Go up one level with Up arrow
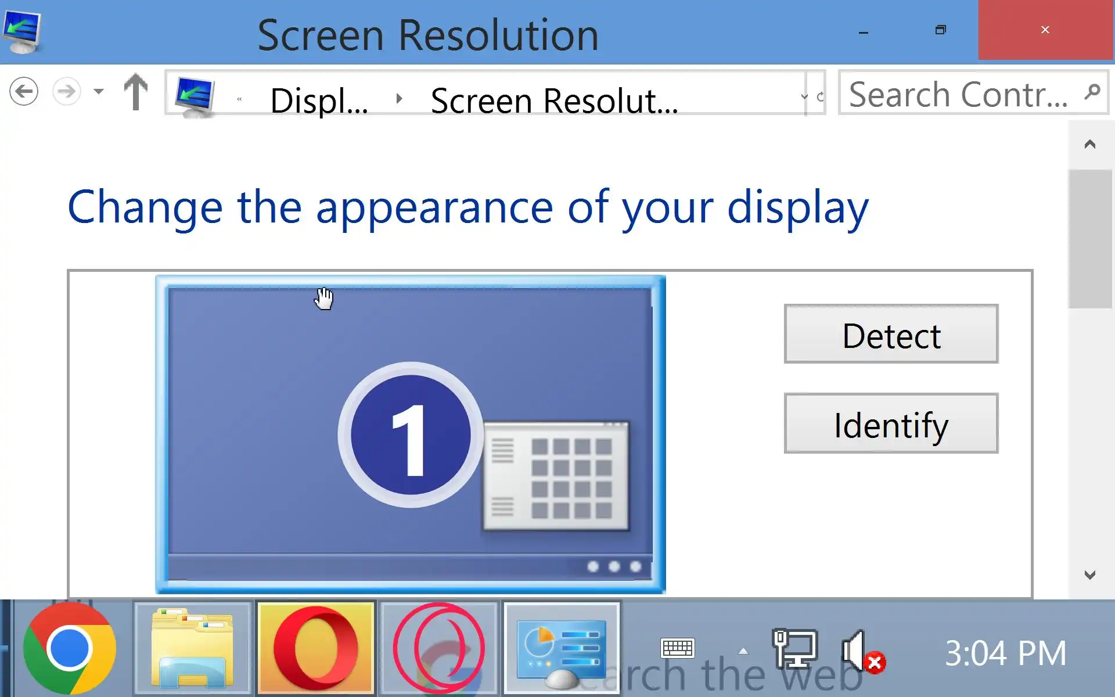The image size is (1115, 697). pos(136,92)
